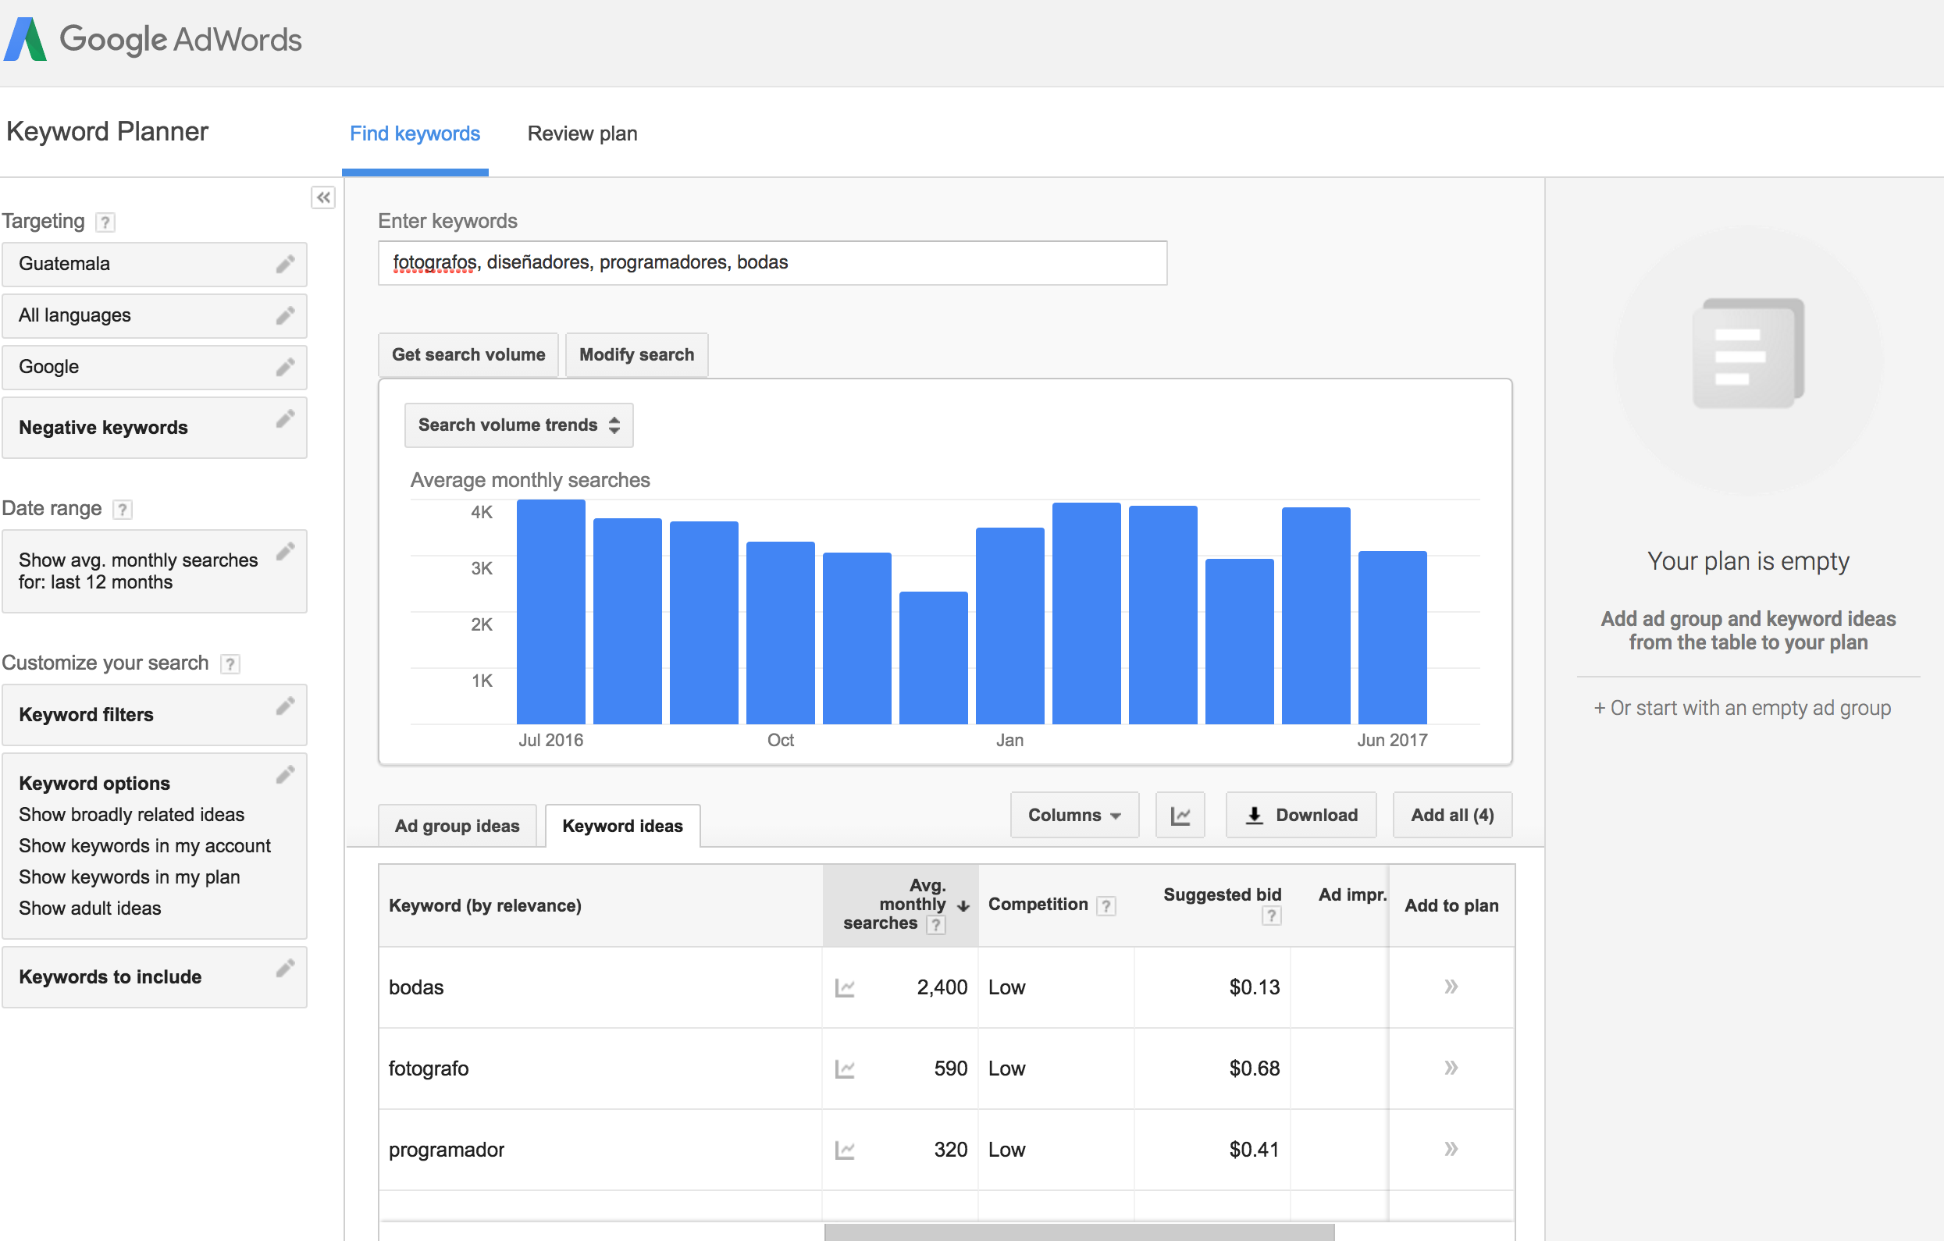Edit Negative keywords pencil icon
Viewport: 1944px width, 1241px height.
point(285,419)
